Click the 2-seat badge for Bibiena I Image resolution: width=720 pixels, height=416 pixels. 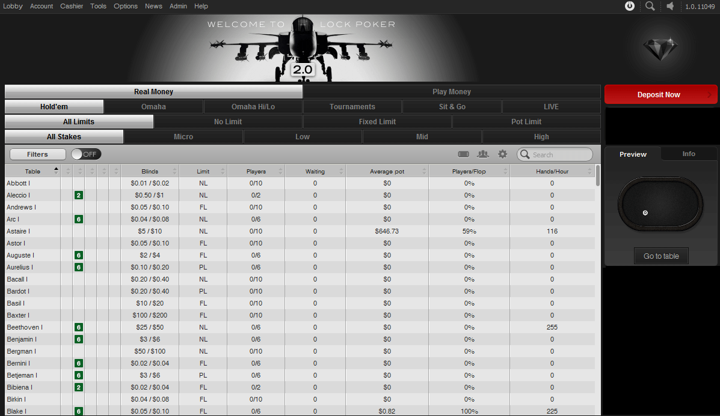(x=79, y=387)
